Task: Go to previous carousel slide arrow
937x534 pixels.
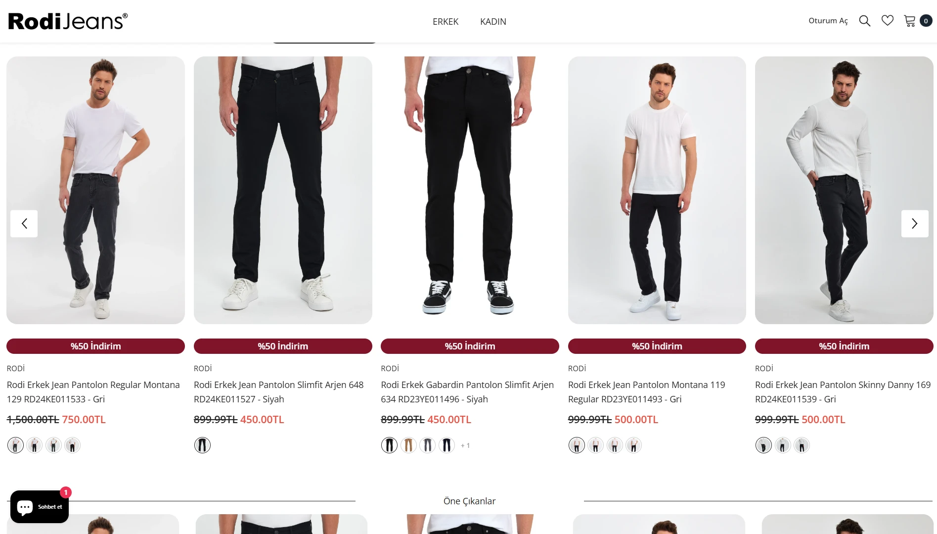Action: (x=24, y=224)
